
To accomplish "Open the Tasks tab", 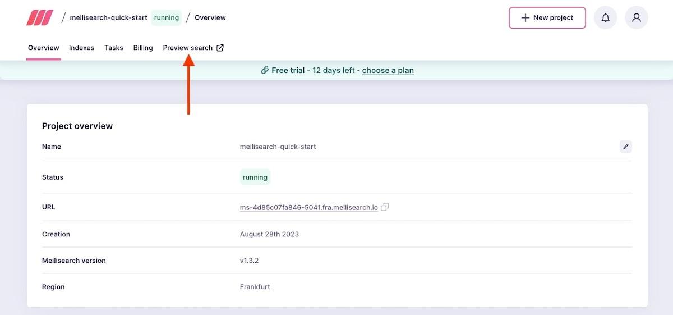I will pos(114,48).
